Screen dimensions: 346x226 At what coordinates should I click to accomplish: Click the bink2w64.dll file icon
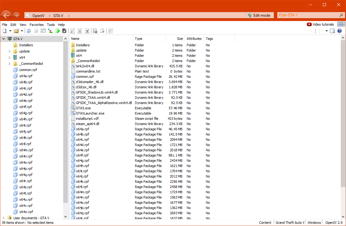pyautogui.click(x=73, y=66)
